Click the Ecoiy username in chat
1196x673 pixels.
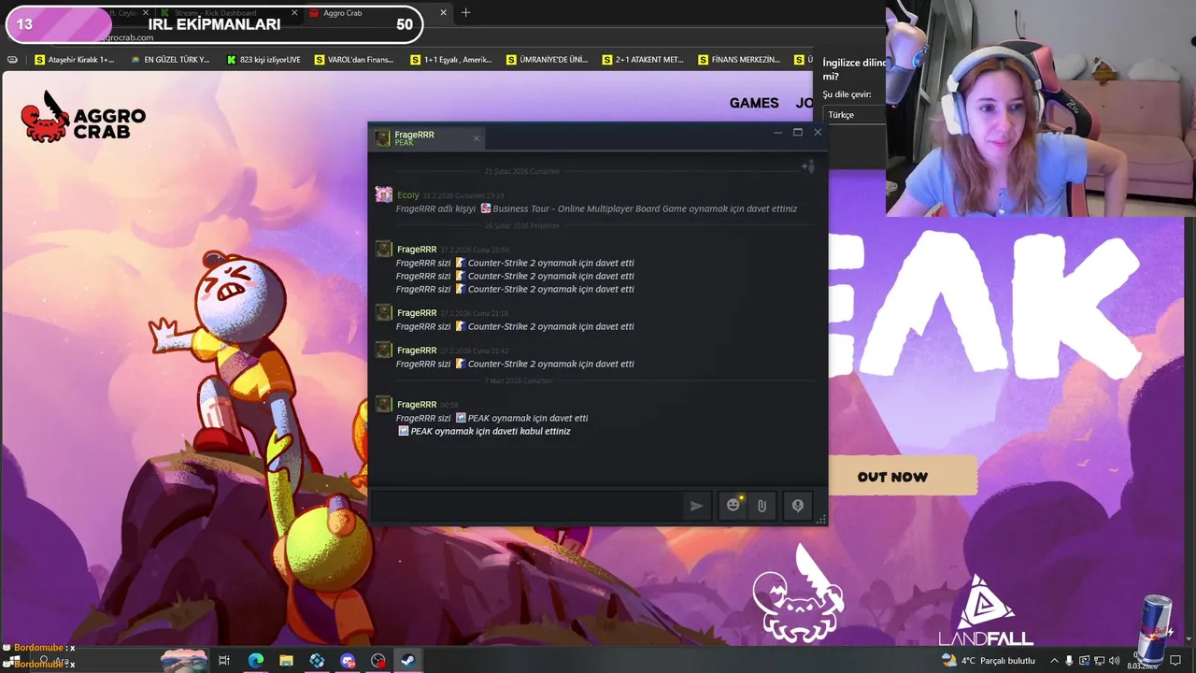[x=408, y=195]
